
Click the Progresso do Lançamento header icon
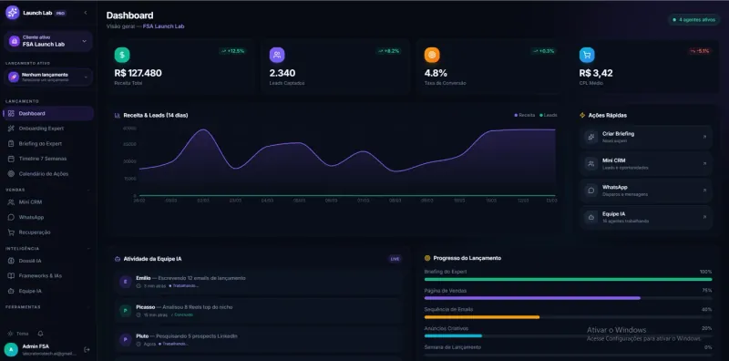(x=427, y=258)
